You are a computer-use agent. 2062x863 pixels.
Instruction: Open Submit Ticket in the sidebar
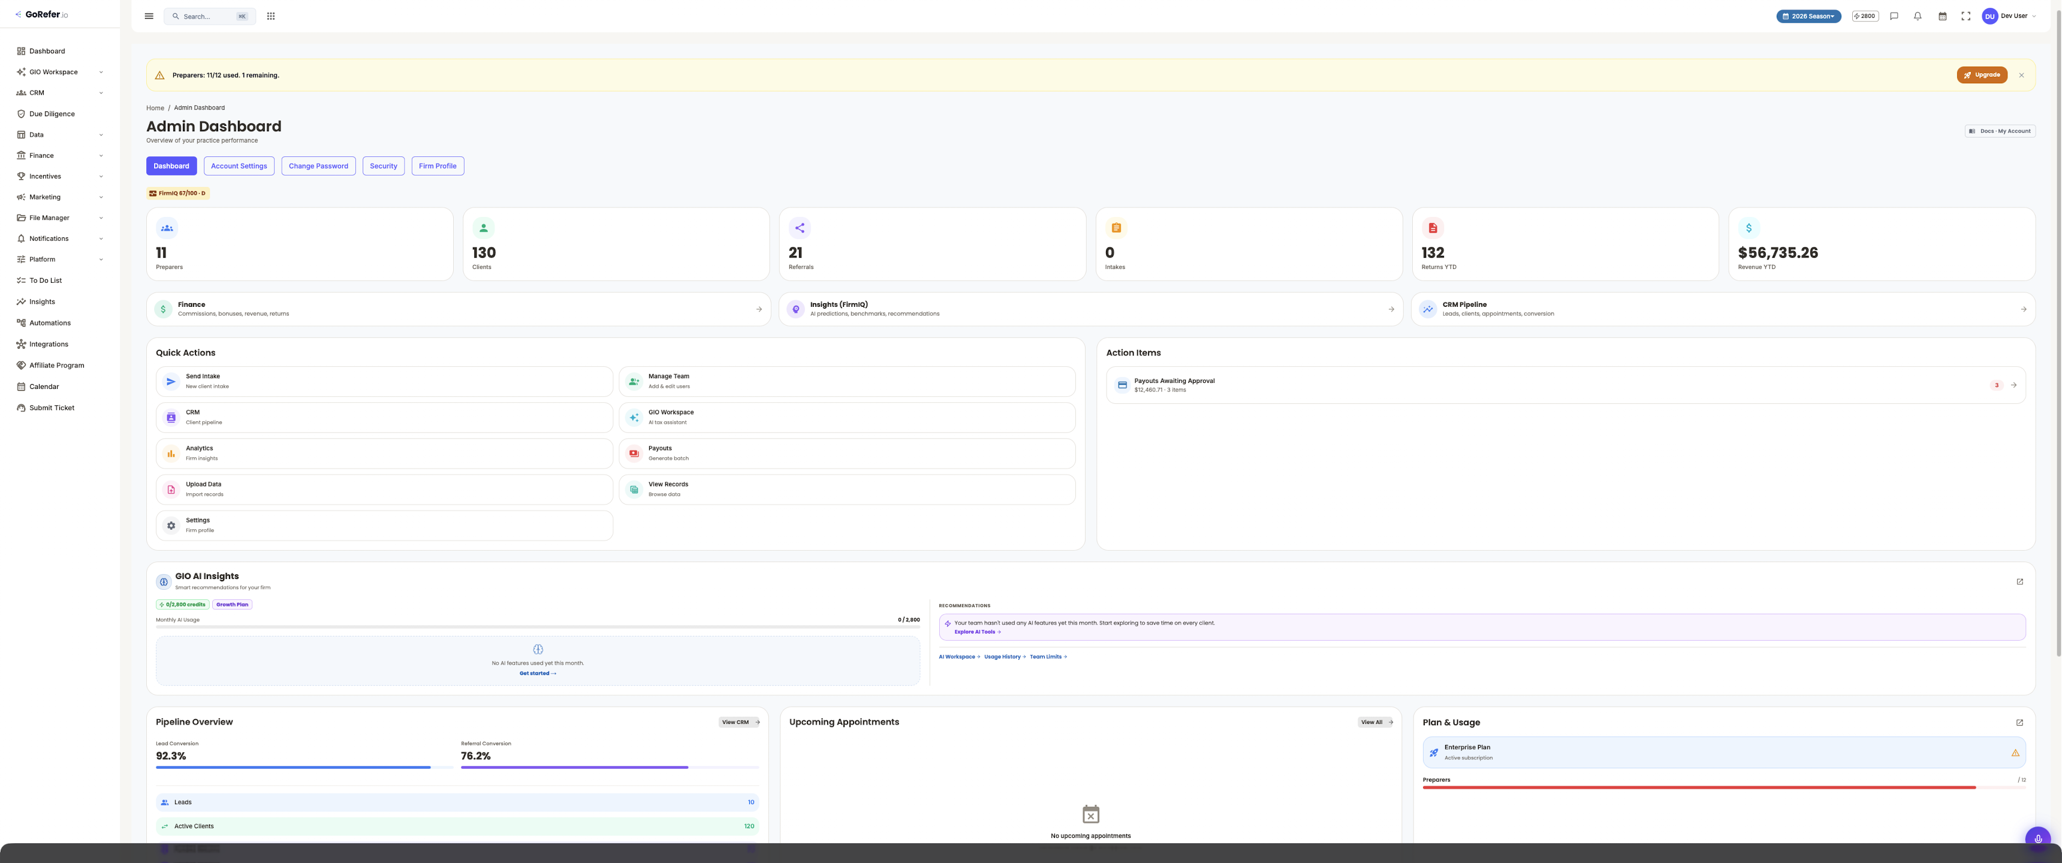click(60, 408)
